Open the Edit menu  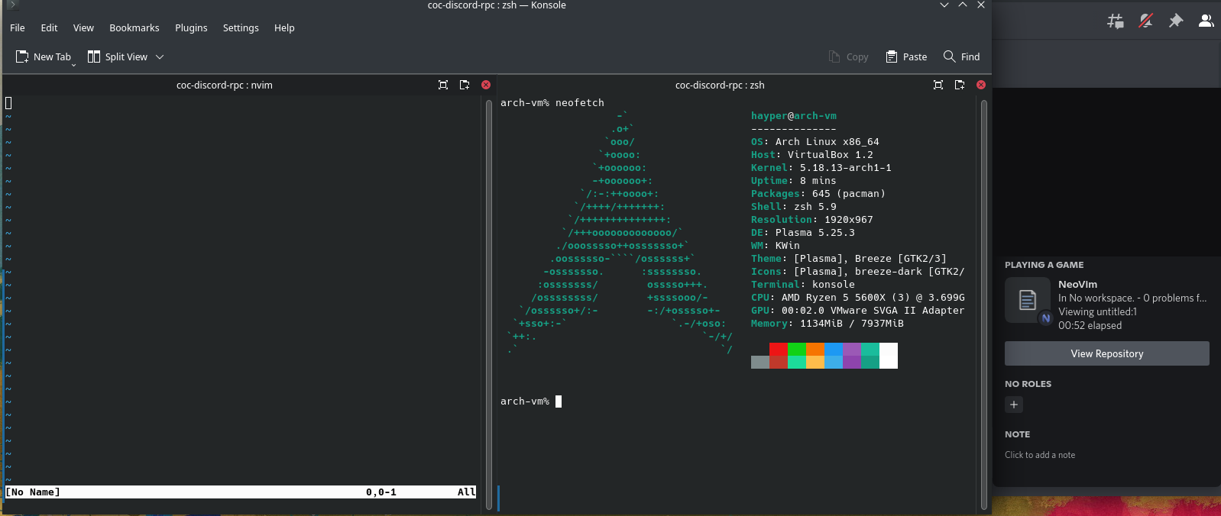point(49,27)
